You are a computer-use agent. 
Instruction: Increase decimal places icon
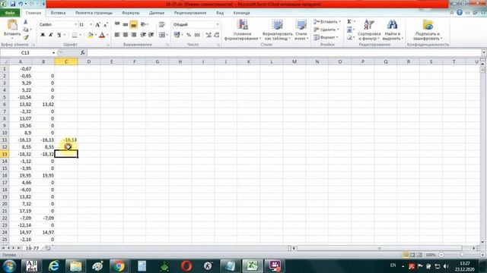208,35
